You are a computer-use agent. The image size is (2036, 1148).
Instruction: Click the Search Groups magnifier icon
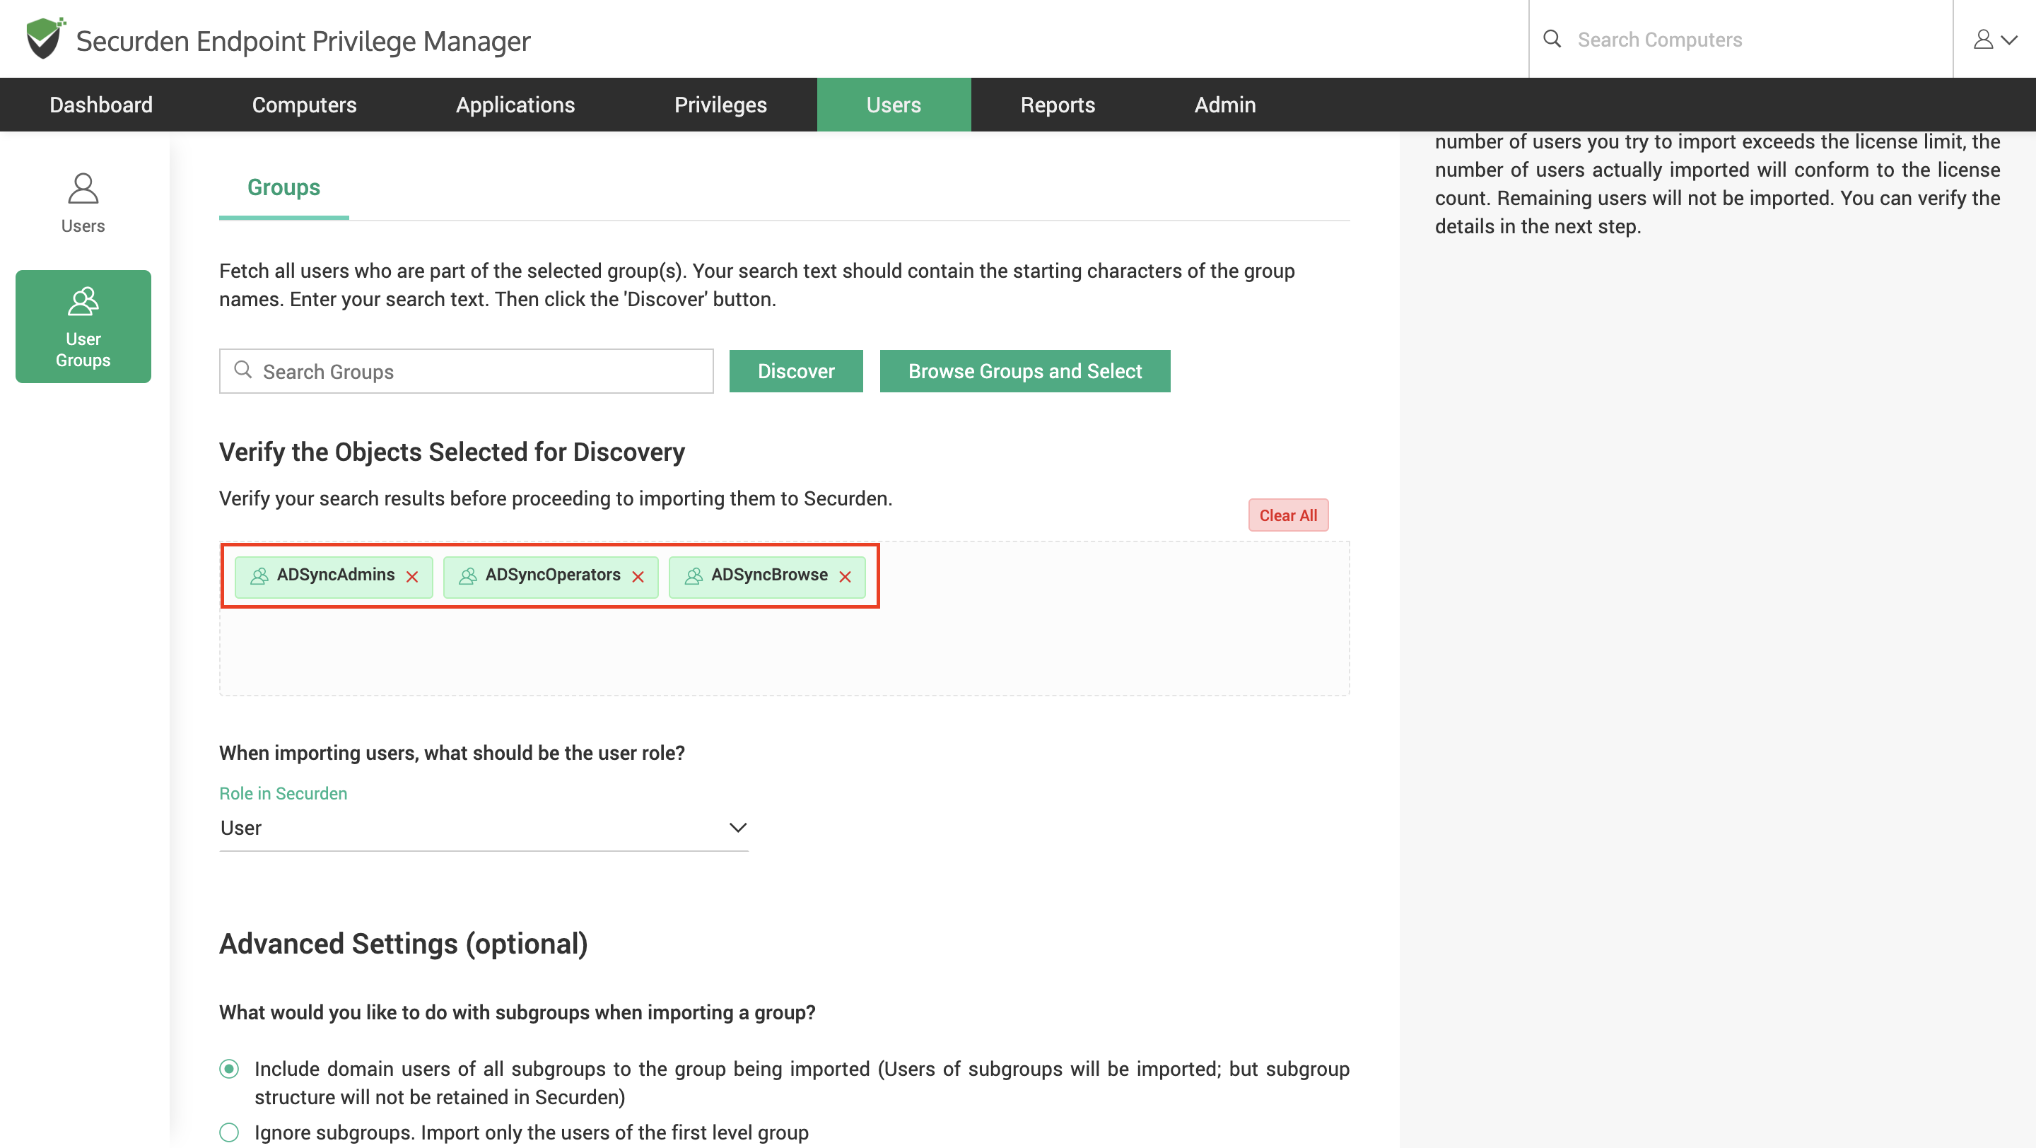pos(243,370)
